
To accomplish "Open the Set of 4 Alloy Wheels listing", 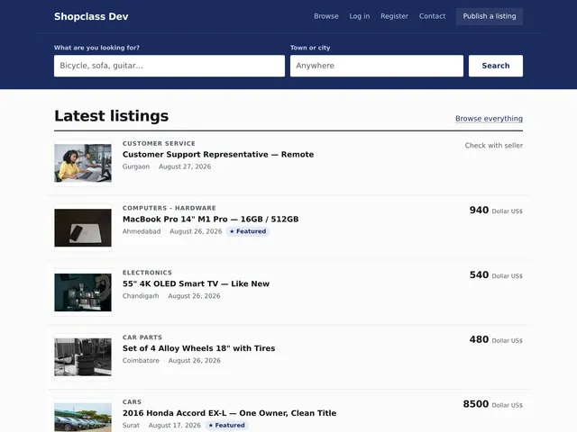I will (x=198, y=348).
